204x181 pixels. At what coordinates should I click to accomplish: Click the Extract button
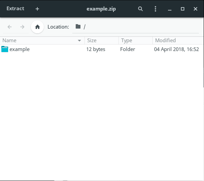[15, 9]
